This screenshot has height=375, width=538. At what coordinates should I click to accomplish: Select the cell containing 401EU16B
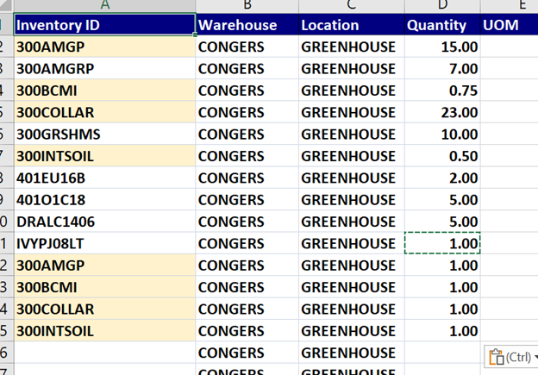pyautogui.click(x=105, y=178)
